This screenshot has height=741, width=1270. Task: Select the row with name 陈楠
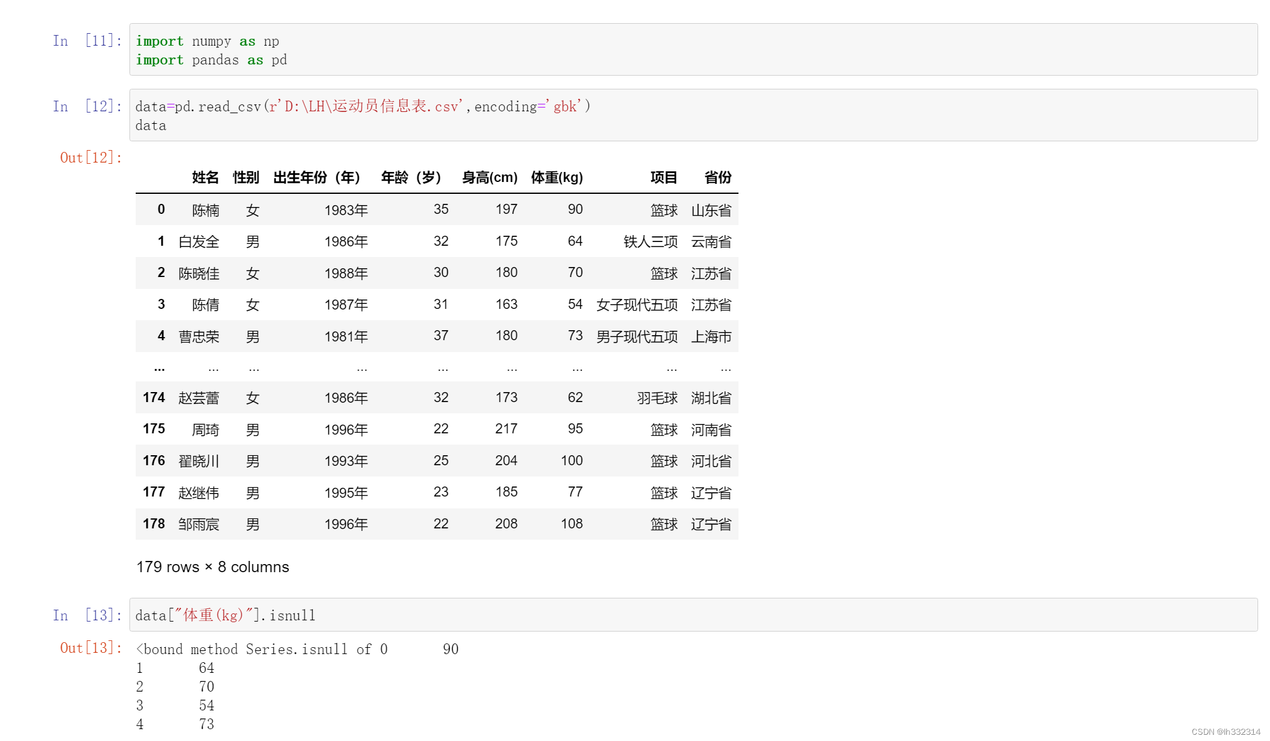pyautogui.click(x=206, y=210)
